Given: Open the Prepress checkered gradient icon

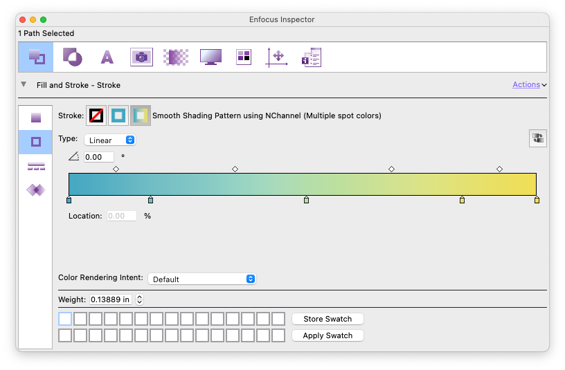Looking at the screenshot, I should click(x=176, y=57).
